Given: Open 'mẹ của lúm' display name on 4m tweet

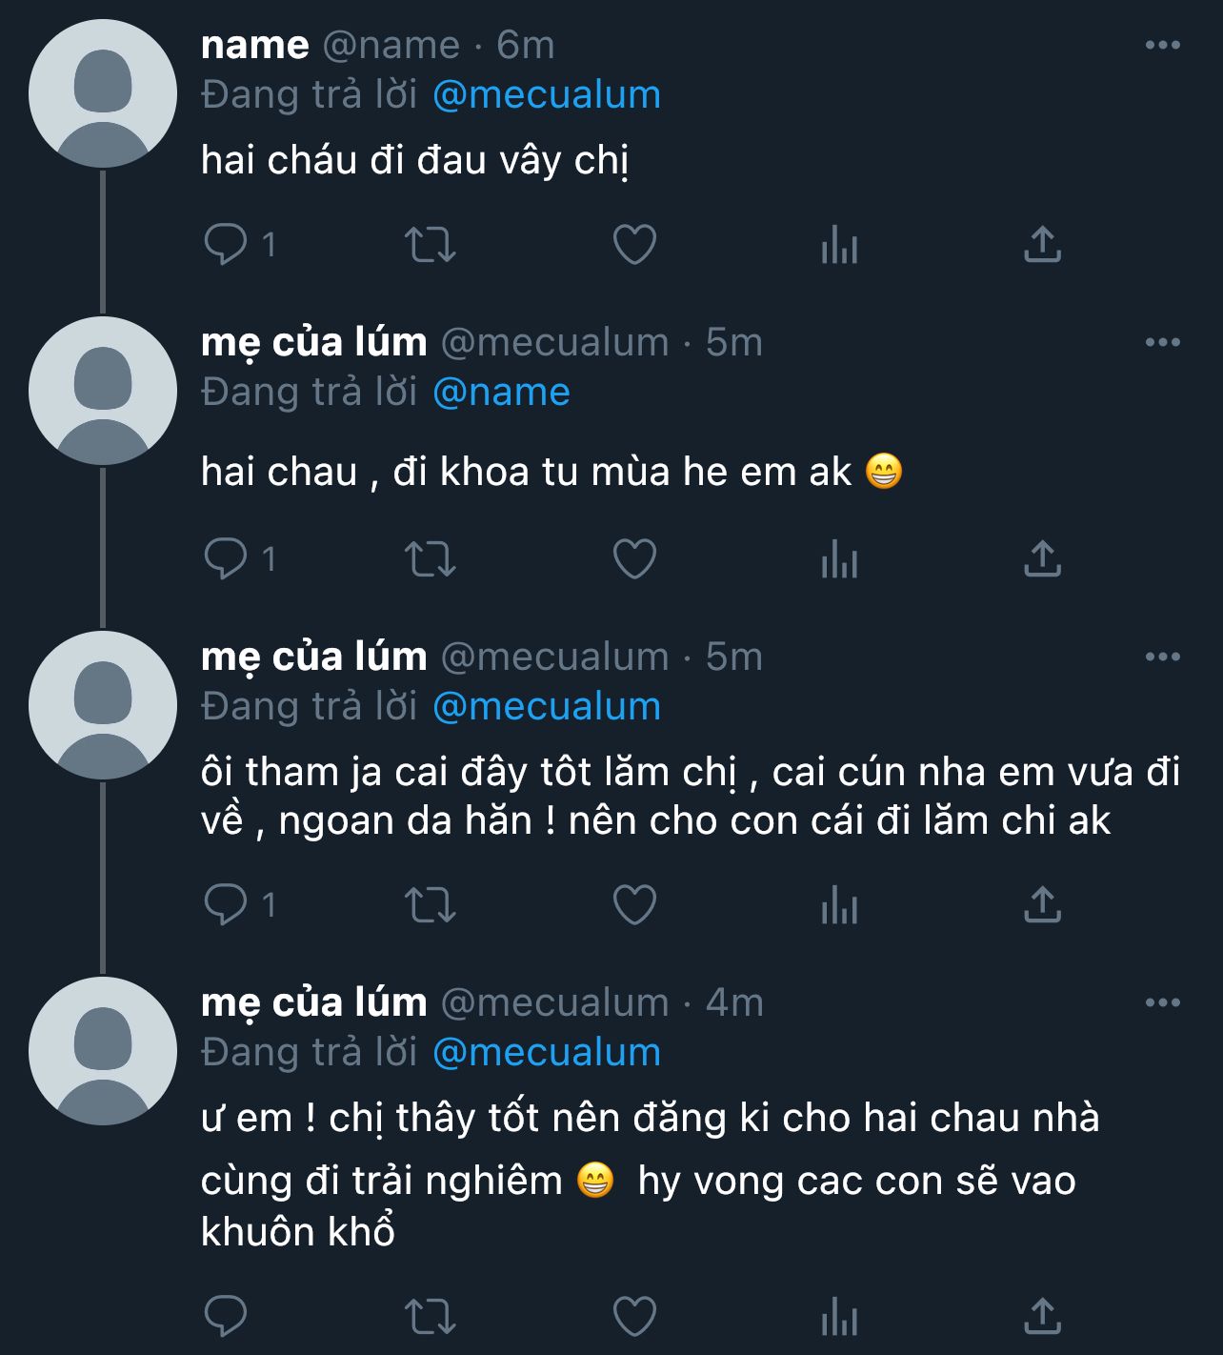Looking at the screenshot, I should pyautogui.click(x=314, y=1002).
